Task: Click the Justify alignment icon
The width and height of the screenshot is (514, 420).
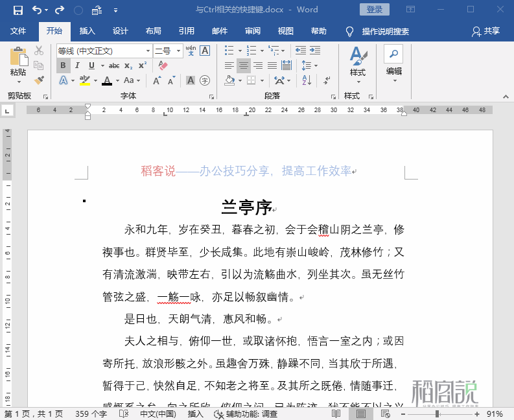Action: 272,65
